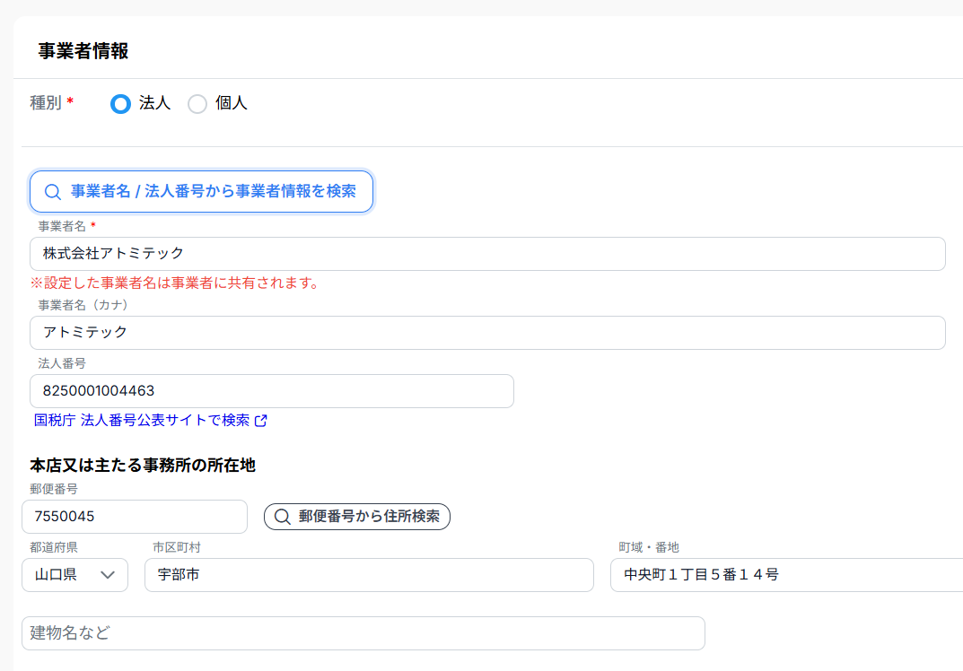
Task: Click the empty 建物名など field
Action: point(363,633)
